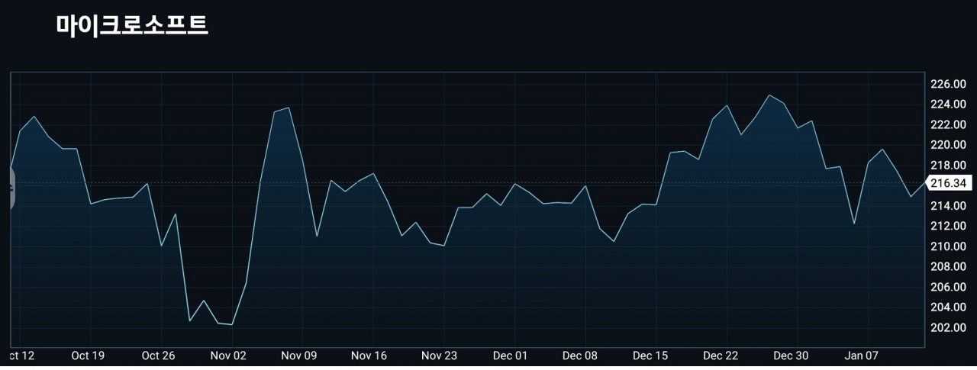Select the Oct 19 date label
Viewport: 977px width, 370px height.
coord(88,356)
